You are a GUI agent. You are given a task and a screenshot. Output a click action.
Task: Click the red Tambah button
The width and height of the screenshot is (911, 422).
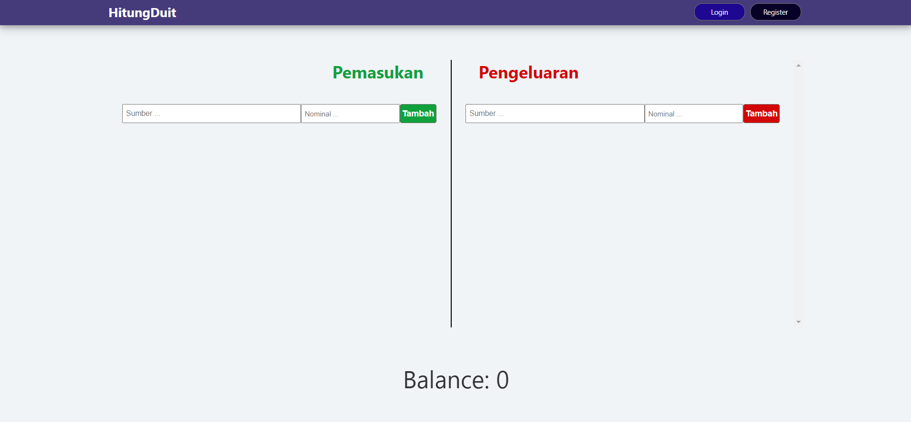click(x=761, y=114)
